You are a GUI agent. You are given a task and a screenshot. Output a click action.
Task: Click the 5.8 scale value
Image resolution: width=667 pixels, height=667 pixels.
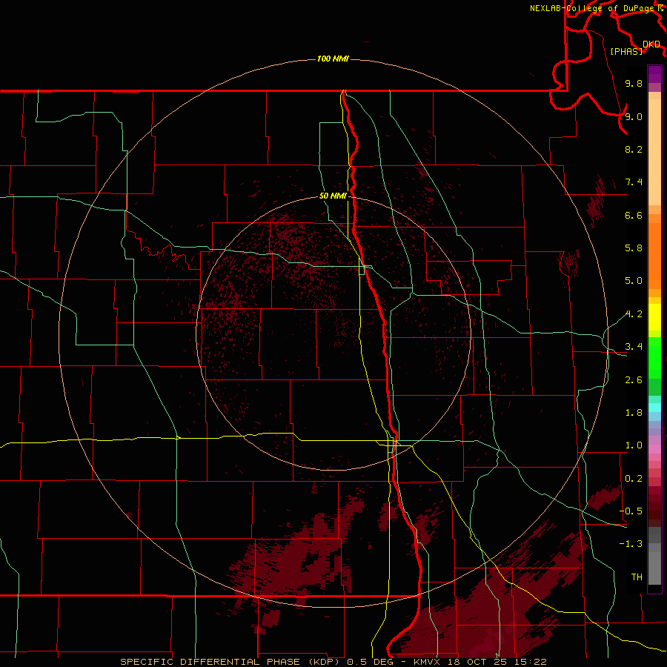click(x=634, y=248)
